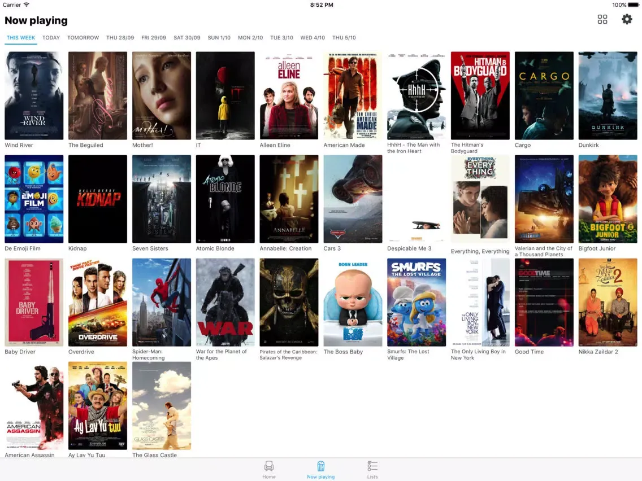Open the Good Time poster
The image size is (642, 481).
click(544, 302)
